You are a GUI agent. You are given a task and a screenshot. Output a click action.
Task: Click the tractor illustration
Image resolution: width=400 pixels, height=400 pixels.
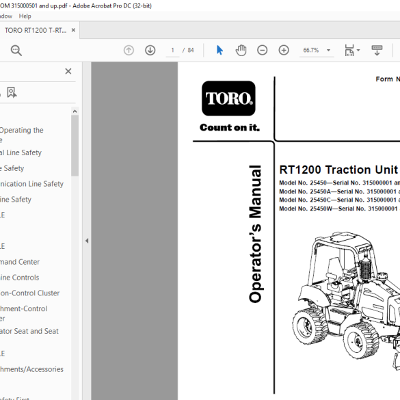click(346, 301)
